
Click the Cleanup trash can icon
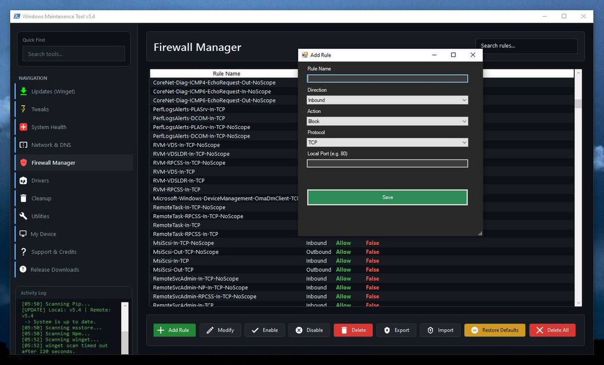(x=23, y=198)
